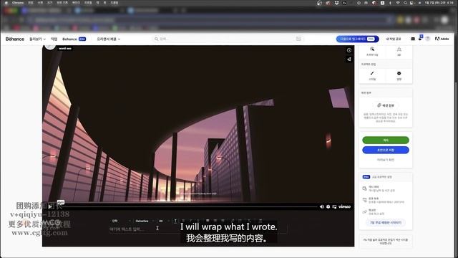Viewport: 458px width, 258px height.
Task: Open the font size 20 dropdown
Action: tap(164, 221)
